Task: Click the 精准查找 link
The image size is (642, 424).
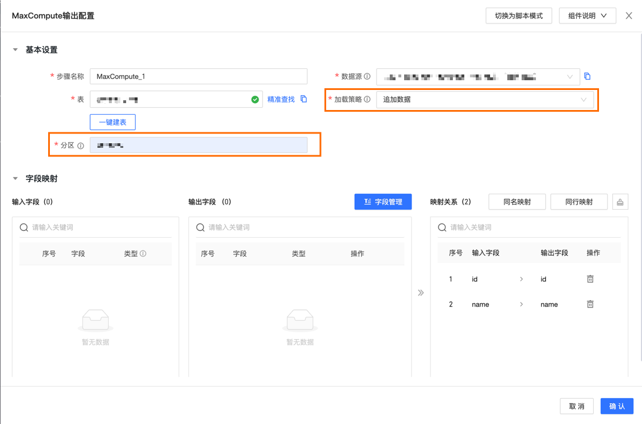Action: click(281, 99)
